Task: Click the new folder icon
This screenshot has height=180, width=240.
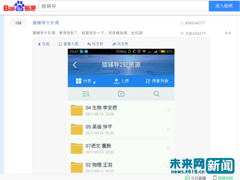Action: (121, 94)
